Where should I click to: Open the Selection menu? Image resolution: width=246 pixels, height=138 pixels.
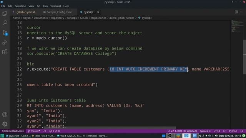tap(20, 6)
